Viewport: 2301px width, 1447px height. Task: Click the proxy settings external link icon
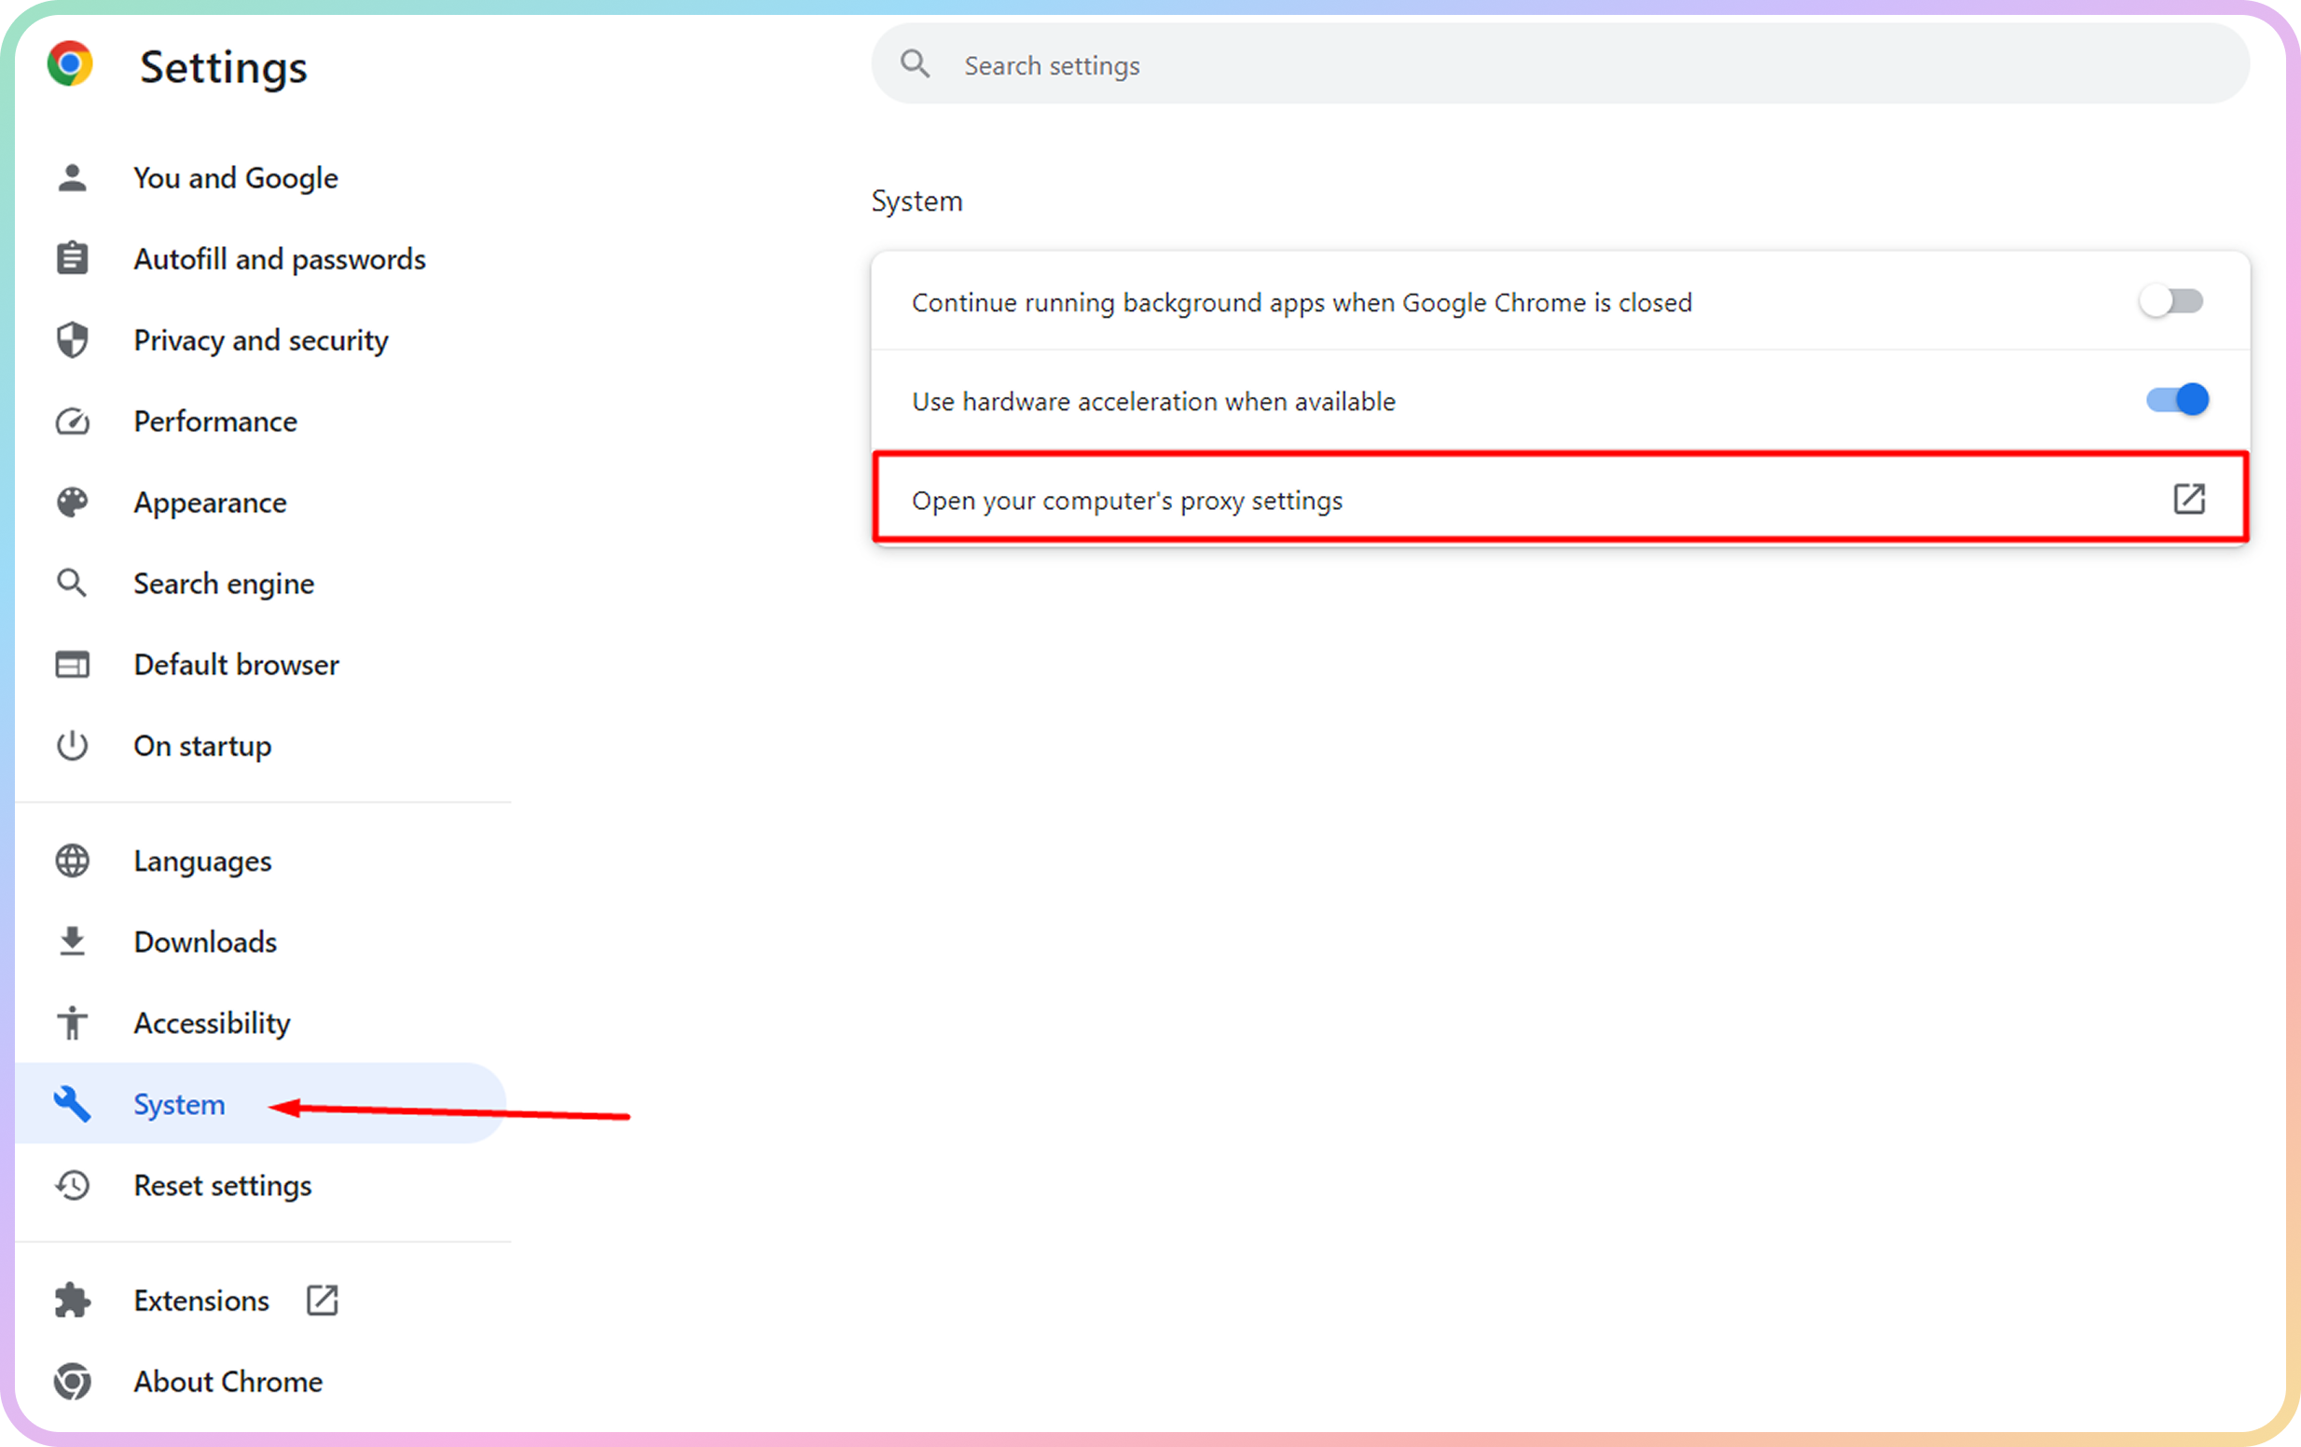point(2189,499)
